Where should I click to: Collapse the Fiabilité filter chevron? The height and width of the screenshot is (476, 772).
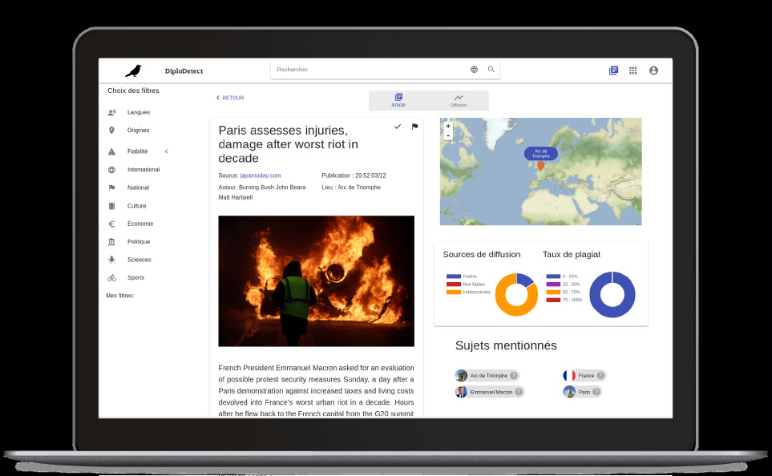coord(166,151)
